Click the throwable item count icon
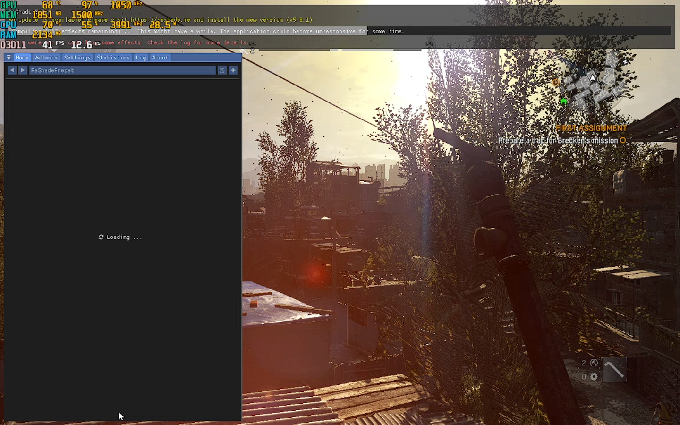 [x=594, y=363]
